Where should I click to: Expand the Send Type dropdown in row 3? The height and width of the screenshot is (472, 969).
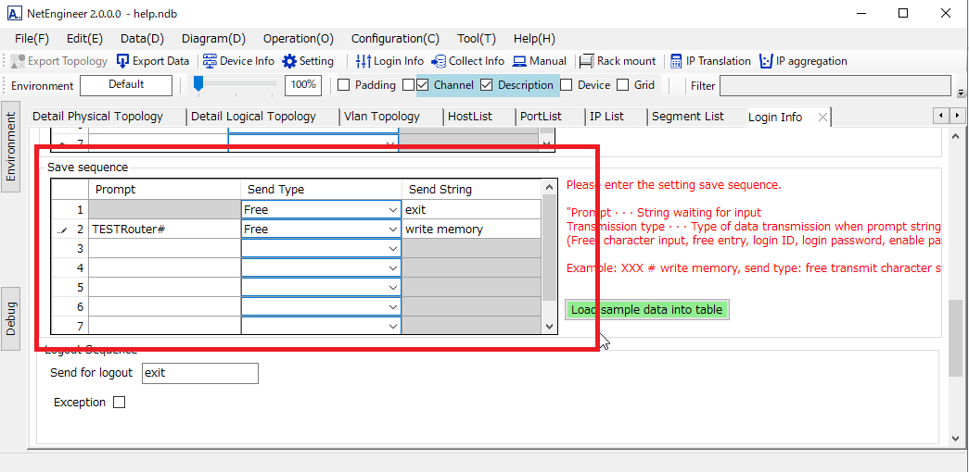tap(391, 249)
